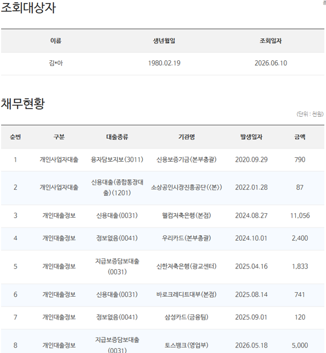This screenshot has height=353, width=326.
Task: Click the 기관명 column header
Action: (187, 137)
